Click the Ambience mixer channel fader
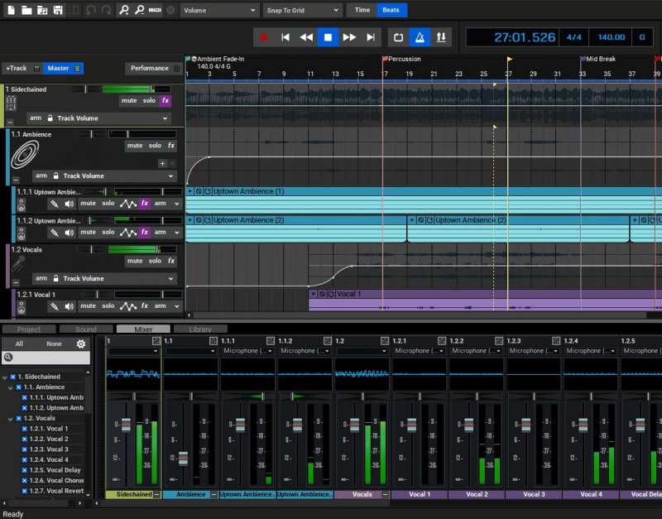The height and width of the screenshot is (519, 662). click(x=184, y=459)
